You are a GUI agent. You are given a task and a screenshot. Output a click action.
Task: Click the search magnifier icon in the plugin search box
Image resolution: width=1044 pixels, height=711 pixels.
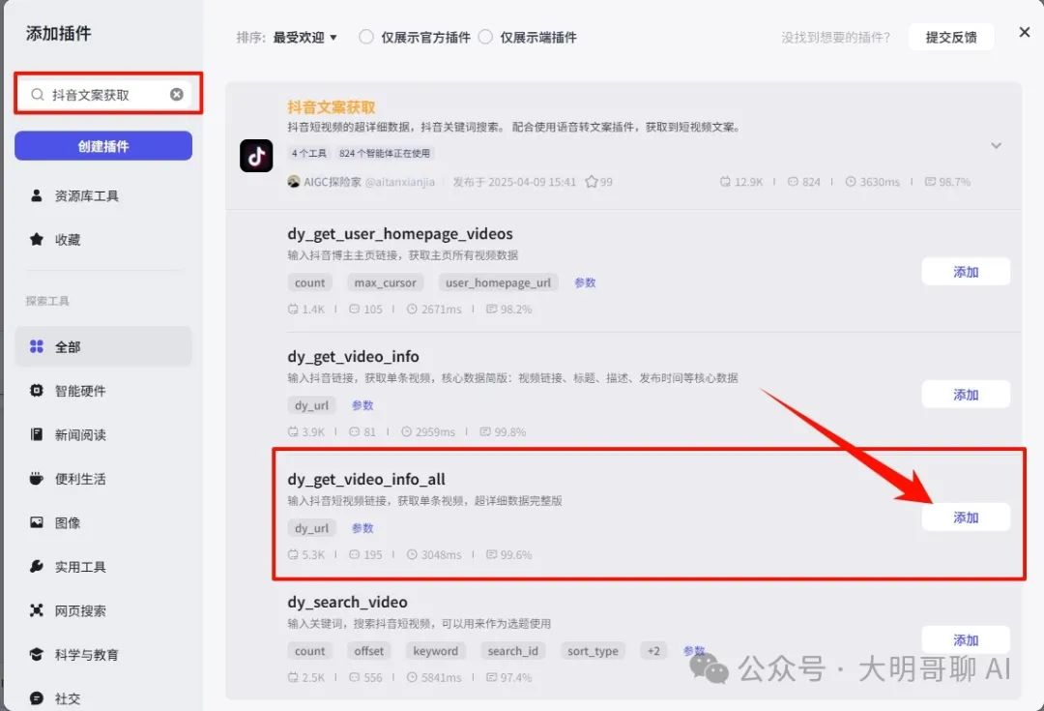[x=38, y=95]
